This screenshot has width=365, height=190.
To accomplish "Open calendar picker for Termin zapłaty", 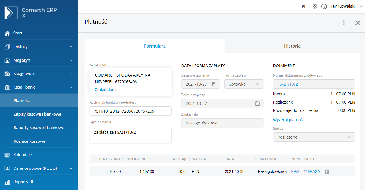I will point(257,103).
